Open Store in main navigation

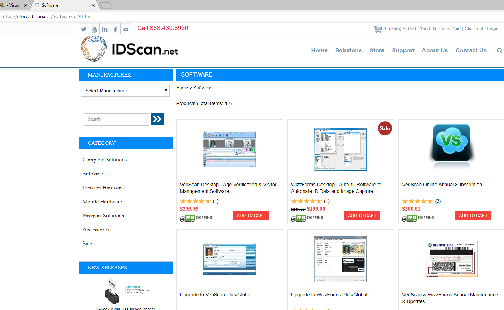[x=377, y=51]
